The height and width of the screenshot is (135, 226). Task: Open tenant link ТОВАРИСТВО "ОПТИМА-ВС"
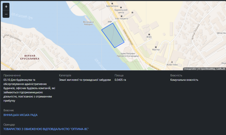coord(46,129)
